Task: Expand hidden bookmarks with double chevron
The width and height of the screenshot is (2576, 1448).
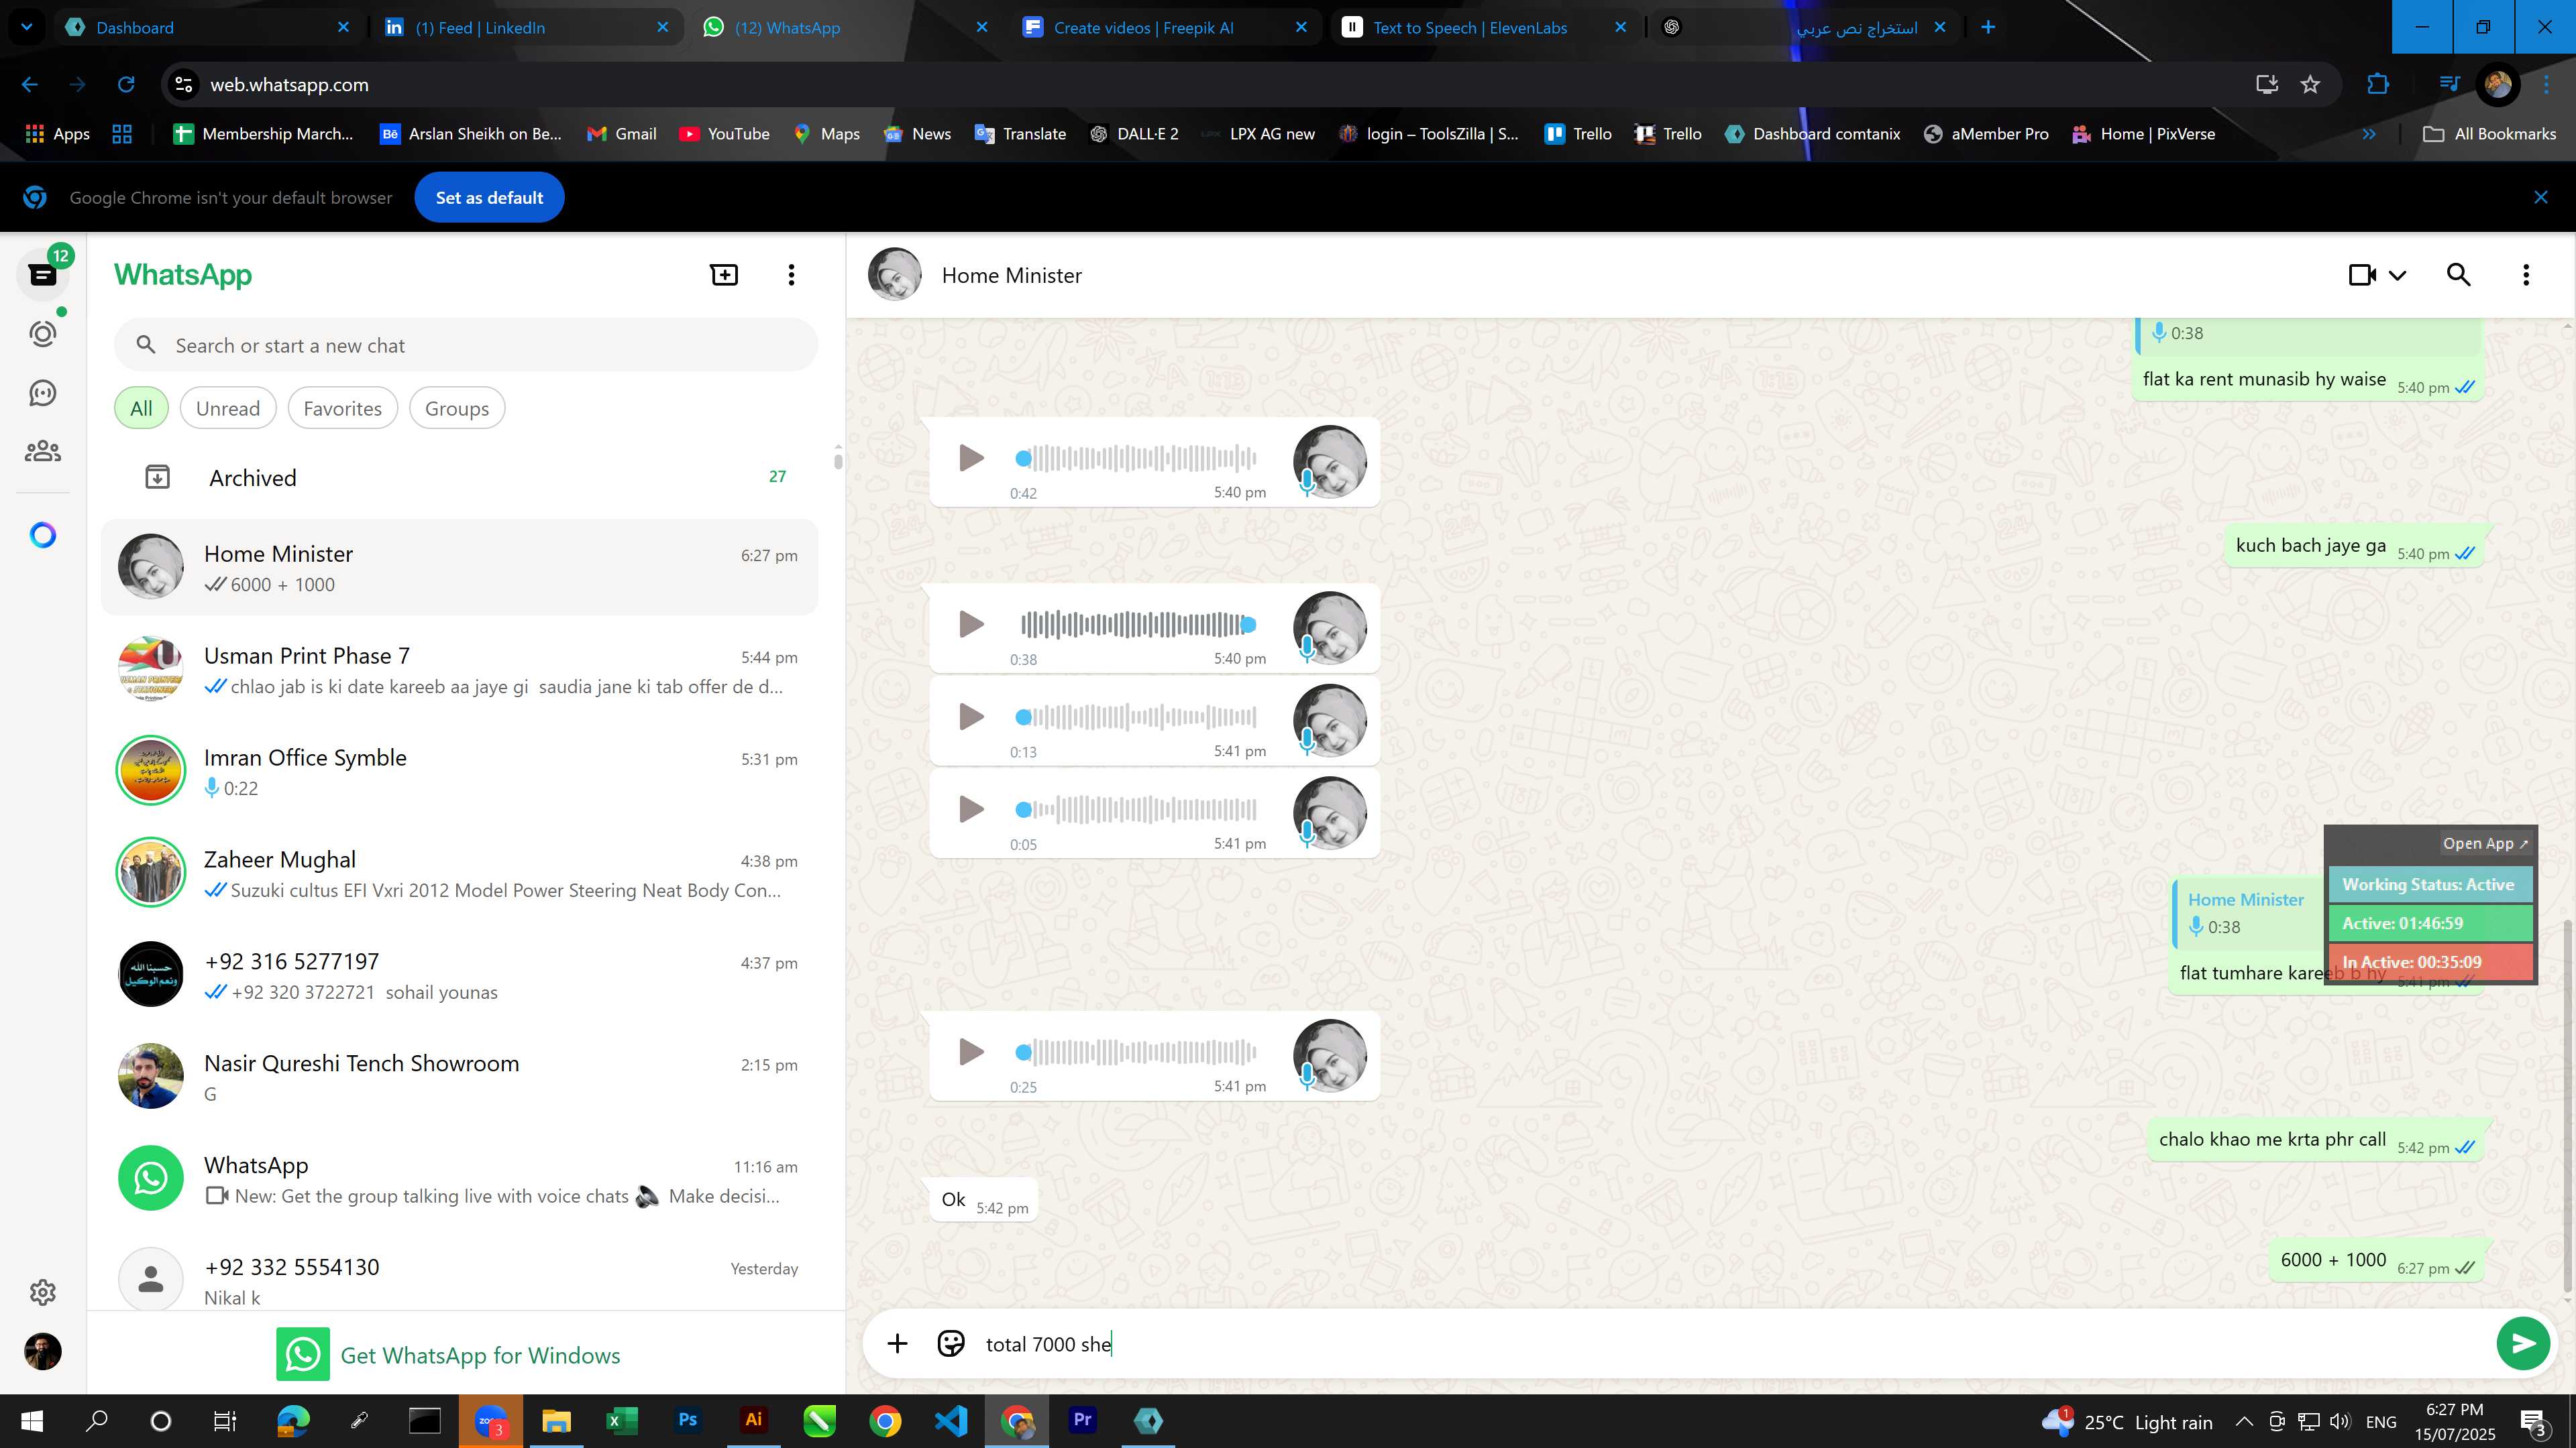Action: 2369,134
